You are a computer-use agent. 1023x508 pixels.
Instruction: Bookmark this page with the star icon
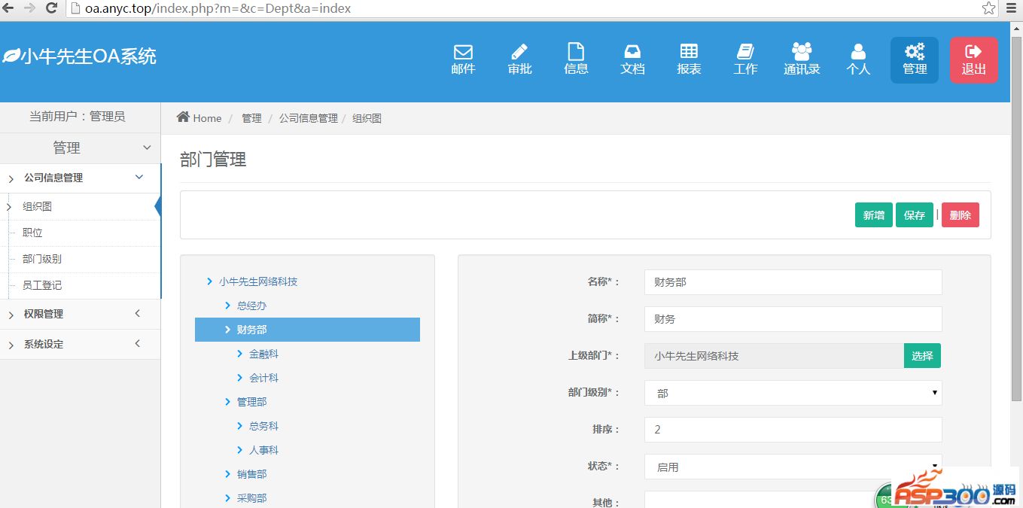pos(988,8)
